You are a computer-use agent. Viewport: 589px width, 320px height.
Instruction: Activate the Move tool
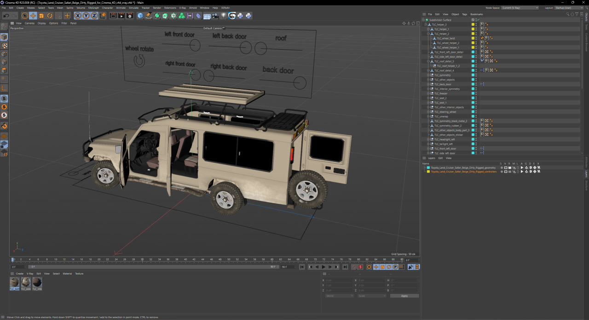click(x=33, y=16)
